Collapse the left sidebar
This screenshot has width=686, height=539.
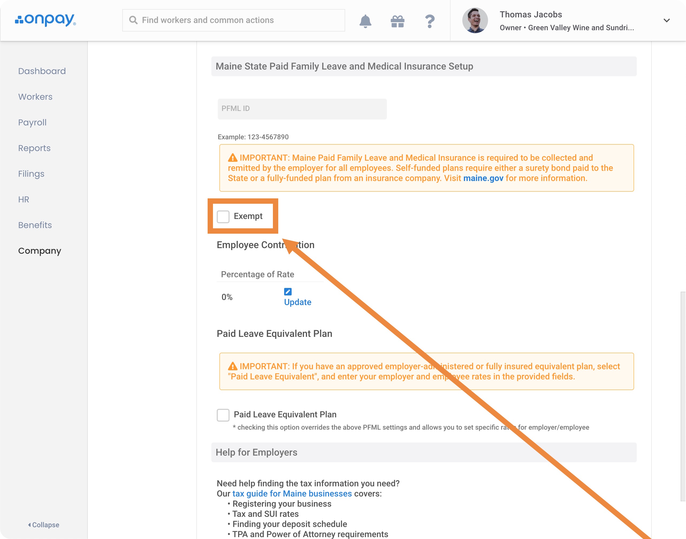tap(44, 525)
